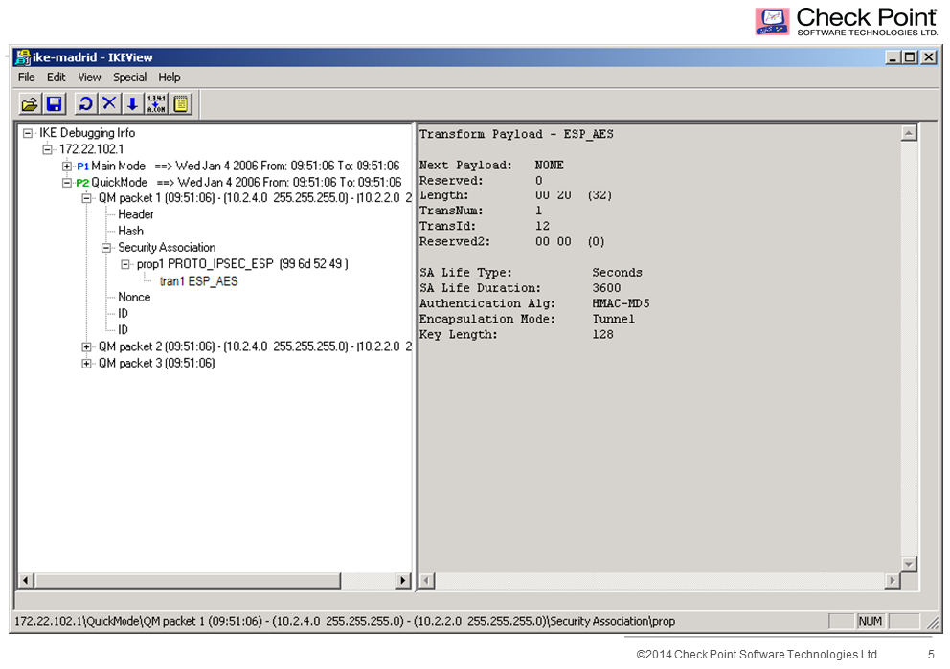
Task: Open the Special menu
Action: (x=129, y=78)
